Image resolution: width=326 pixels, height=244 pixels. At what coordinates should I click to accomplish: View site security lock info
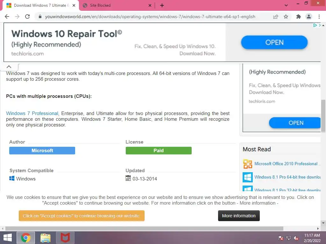click(x=40, y=17)
